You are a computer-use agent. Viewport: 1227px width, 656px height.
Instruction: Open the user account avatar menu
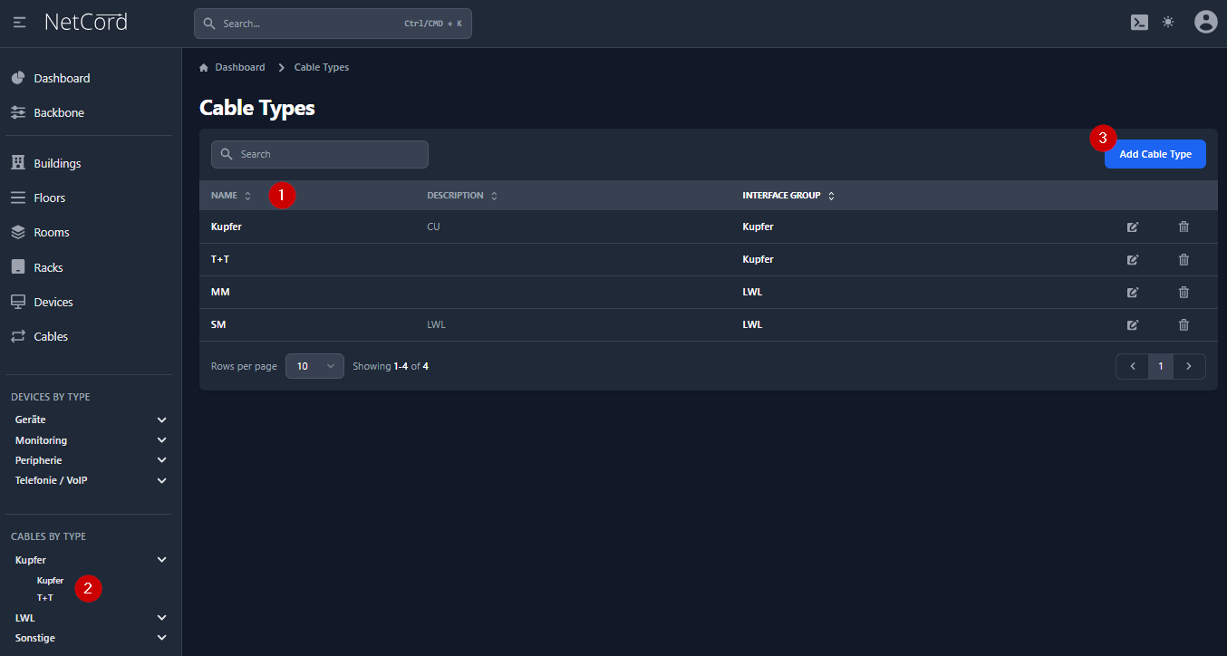pos(1205,23)
